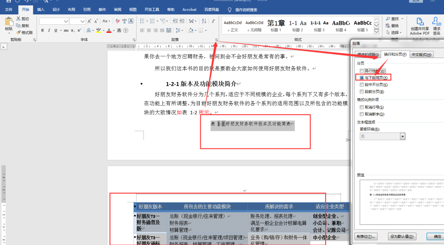Open the paragraph settings dialog launcher
The width and height of the screenshot is (444, 245).
coord(217,40)
